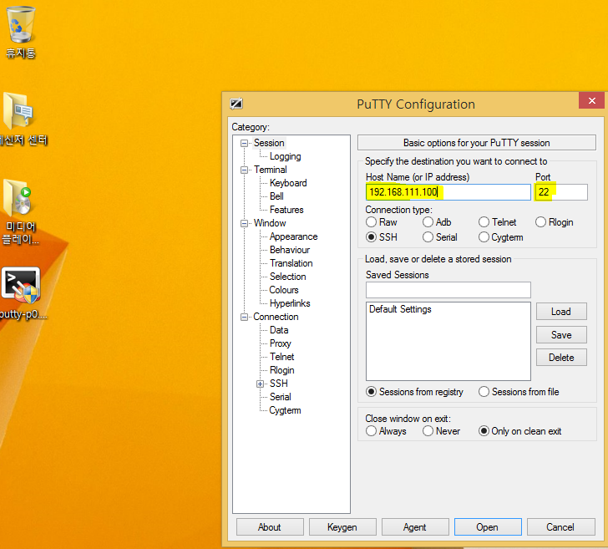Screen dimensions: 608x549
Task: Open the Telnet category in tree
Action: point(282,357)
